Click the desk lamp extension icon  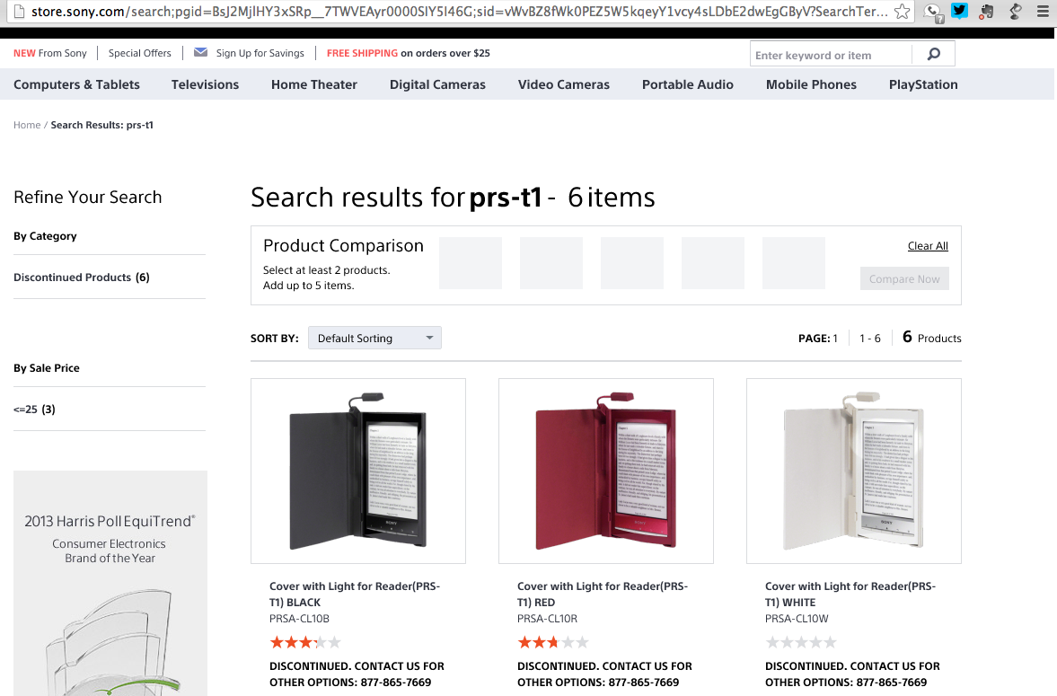pyautogui.click(x=1015, y=12)
